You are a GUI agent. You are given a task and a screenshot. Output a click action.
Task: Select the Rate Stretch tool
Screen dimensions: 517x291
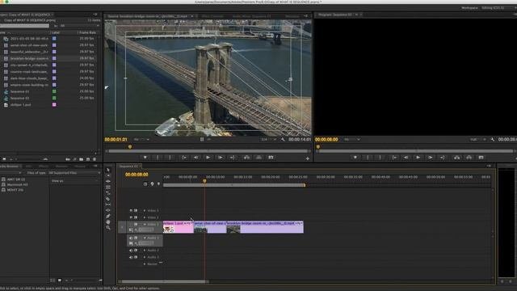(108, 192)
